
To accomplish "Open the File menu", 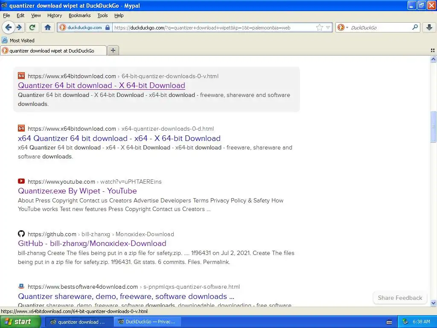I will coord(6,15).
